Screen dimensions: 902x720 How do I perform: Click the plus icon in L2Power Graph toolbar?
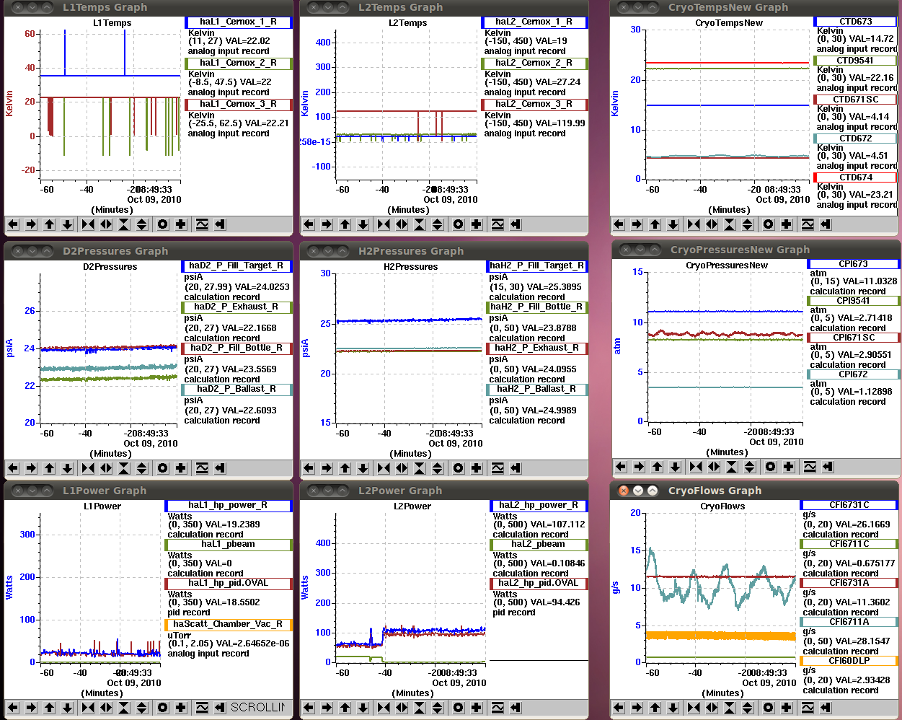tap(477, 708)
